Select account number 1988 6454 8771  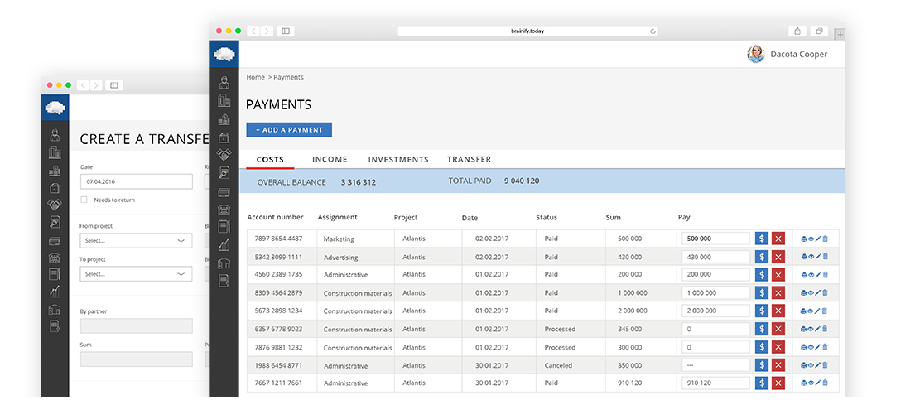[x=279, y=366]
